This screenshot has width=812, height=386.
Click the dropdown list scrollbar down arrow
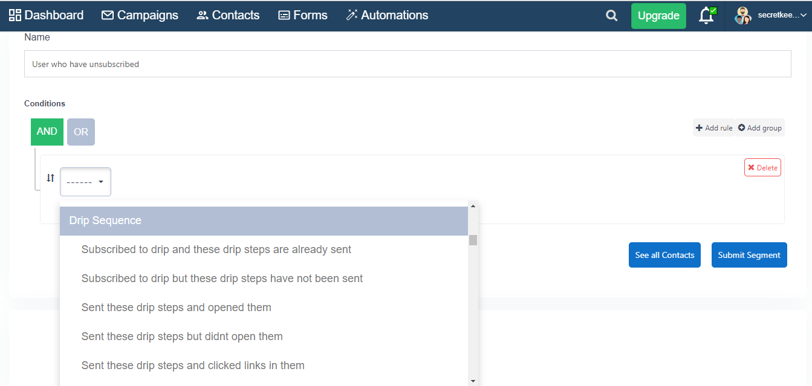(473, 381)
